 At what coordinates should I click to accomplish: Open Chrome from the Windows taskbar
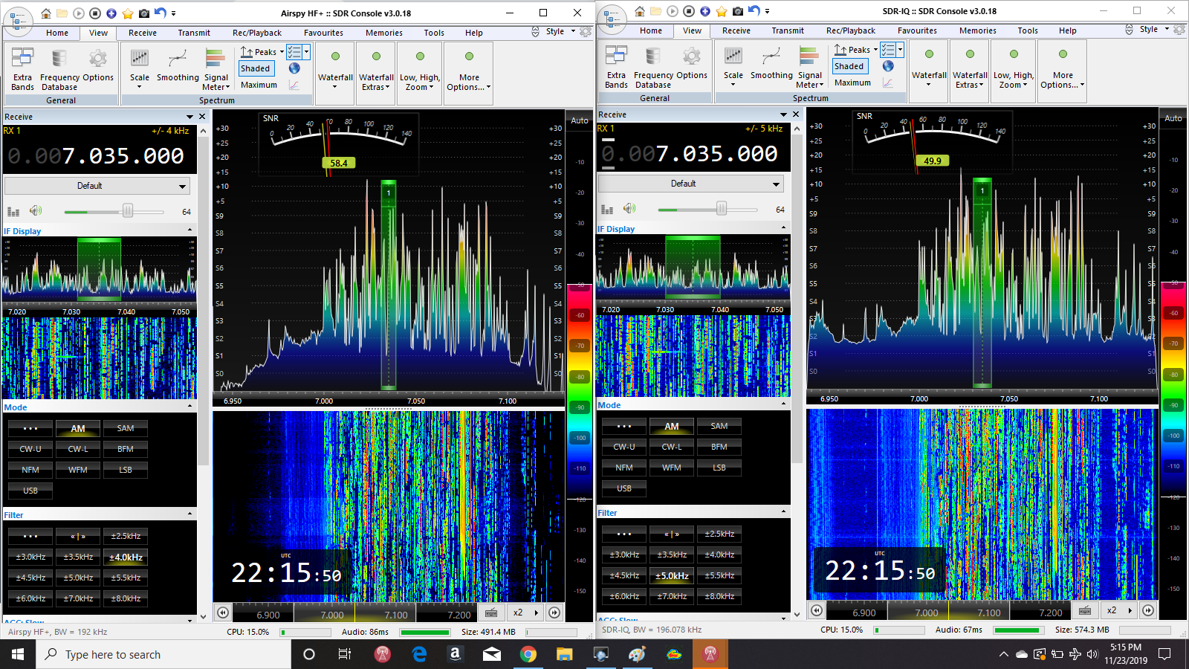(528, 654)
